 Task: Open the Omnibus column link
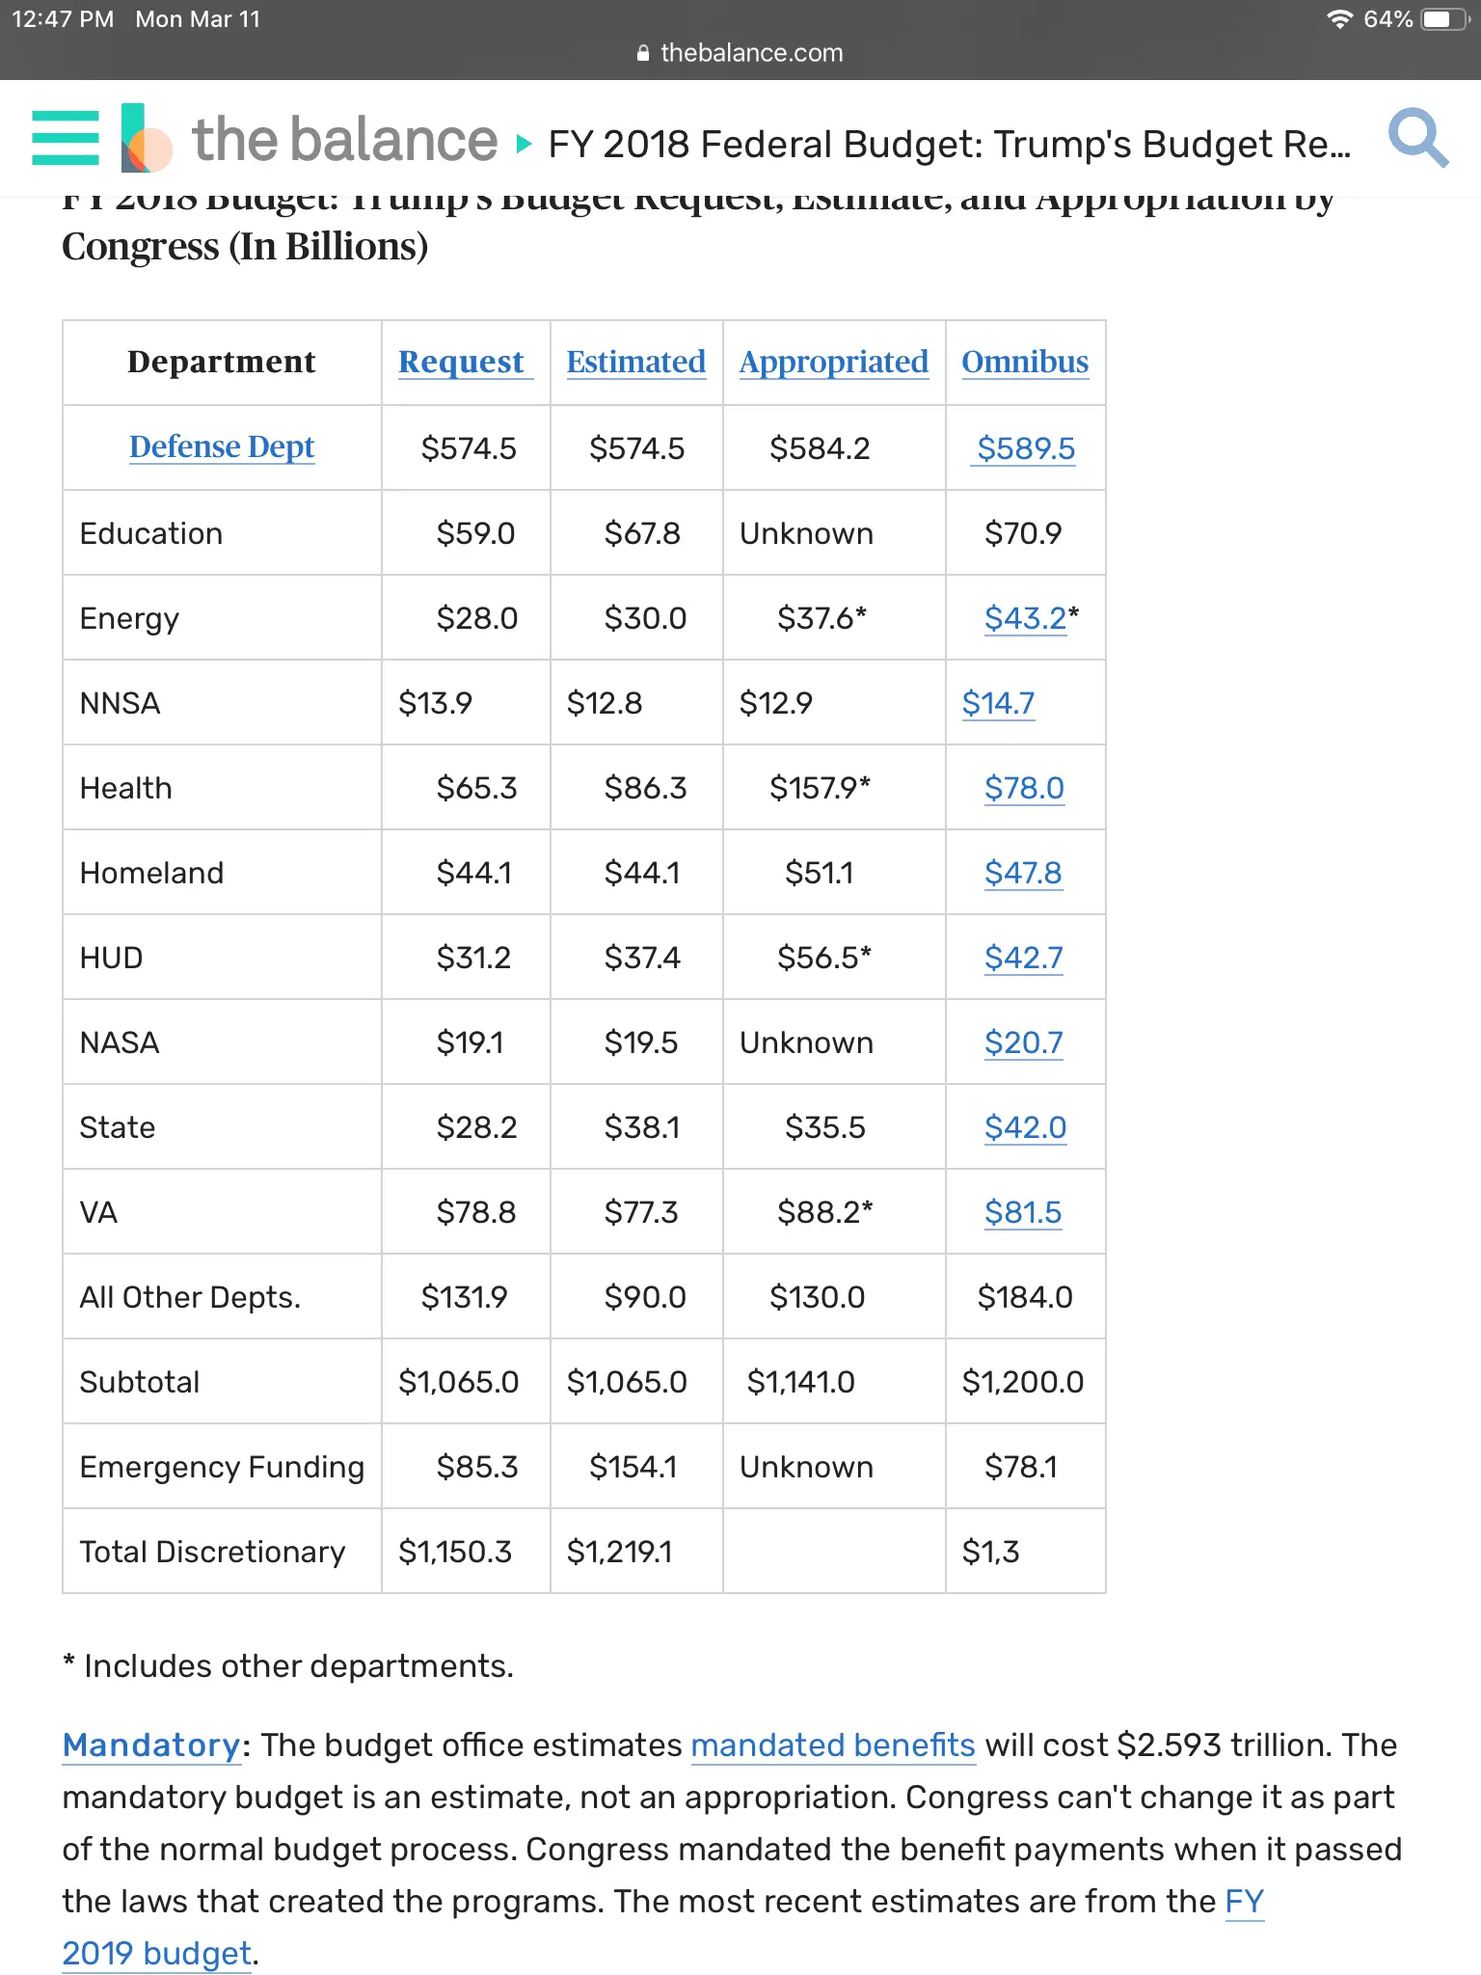point(1024,362)
